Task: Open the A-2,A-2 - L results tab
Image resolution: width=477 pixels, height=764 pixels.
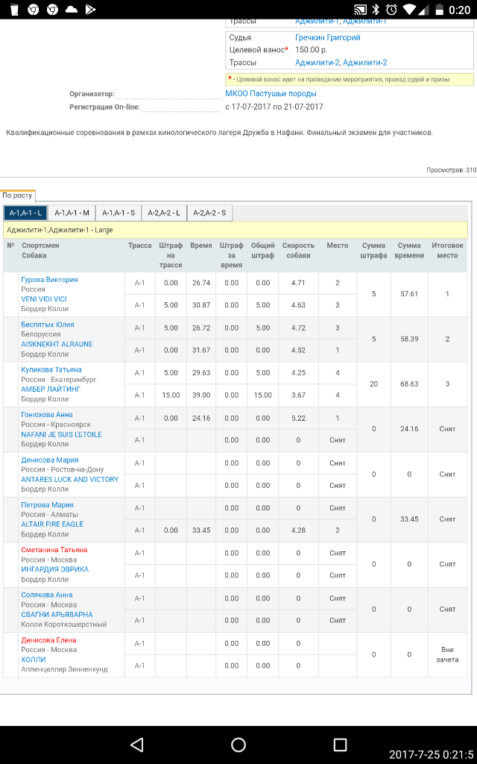Action: pyautogui.click(x=164, y=213)
